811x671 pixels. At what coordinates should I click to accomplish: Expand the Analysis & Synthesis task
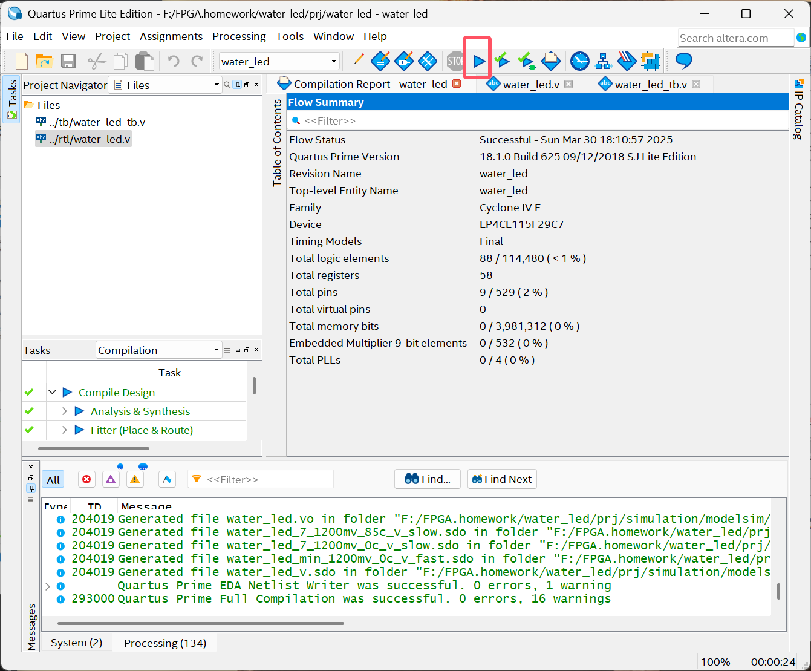coord(65,411)
